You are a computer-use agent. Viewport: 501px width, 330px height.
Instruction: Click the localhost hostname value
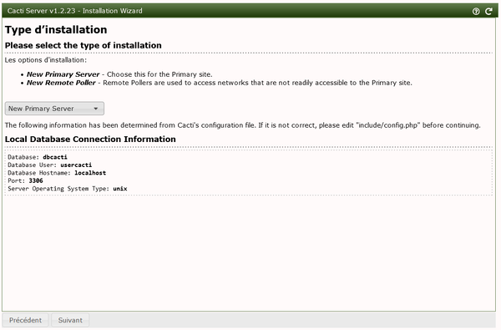[x=90, y=173]
